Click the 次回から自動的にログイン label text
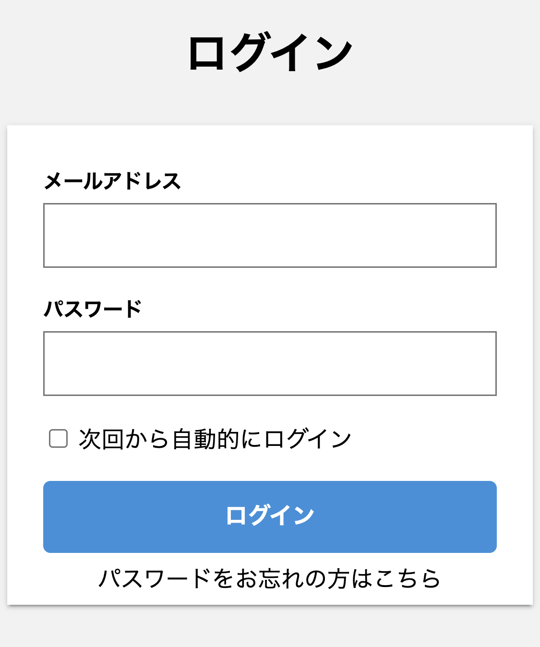Viewport: 540px width, 647px height. click(215, 439)
